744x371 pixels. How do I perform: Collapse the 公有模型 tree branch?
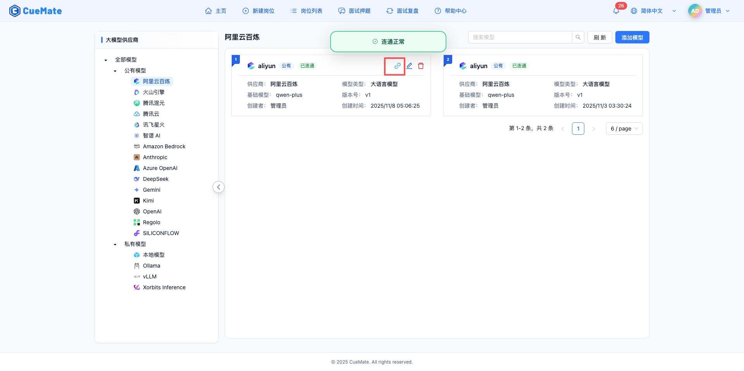click(x=114, y=70)
